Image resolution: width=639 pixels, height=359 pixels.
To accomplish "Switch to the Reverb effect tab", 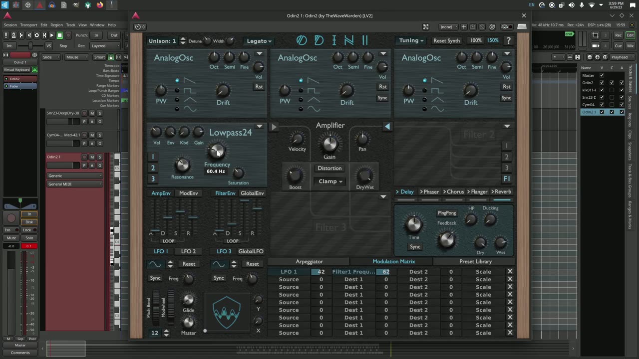I will point(501,192).
